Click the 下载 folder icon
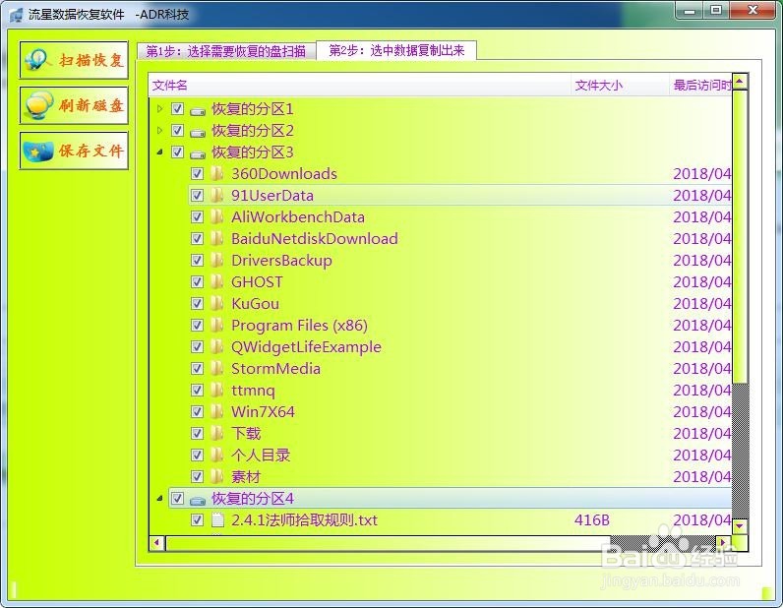This screenshot has height=608, width=783. tap(216, 433)
